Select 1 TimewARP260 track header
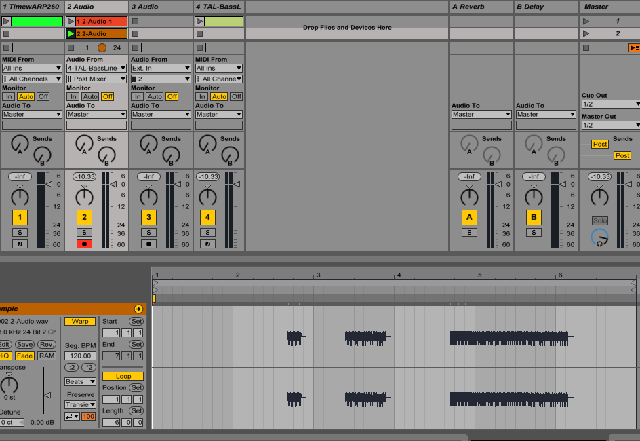This screenshot has height=441, width=640. coord(32,7)
